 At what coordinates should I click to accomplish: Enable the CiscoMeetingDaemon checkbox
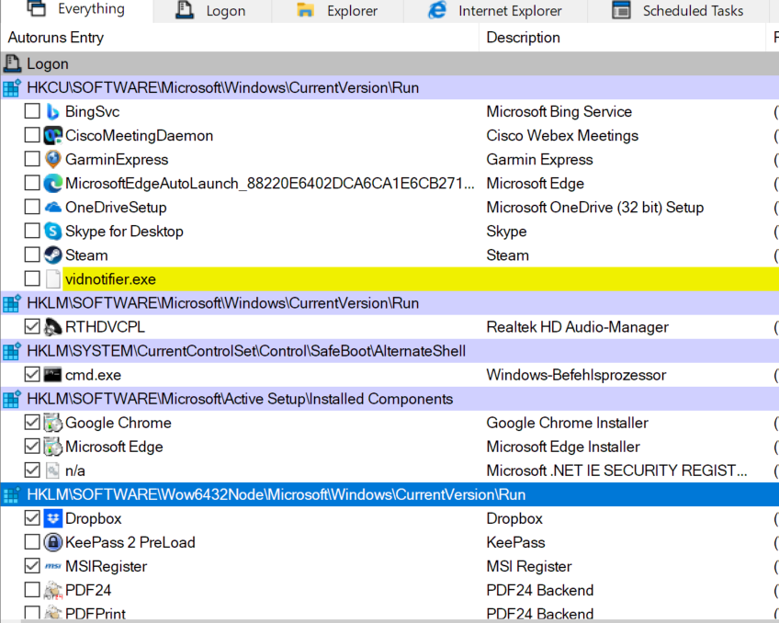click(x=32, y=135)
